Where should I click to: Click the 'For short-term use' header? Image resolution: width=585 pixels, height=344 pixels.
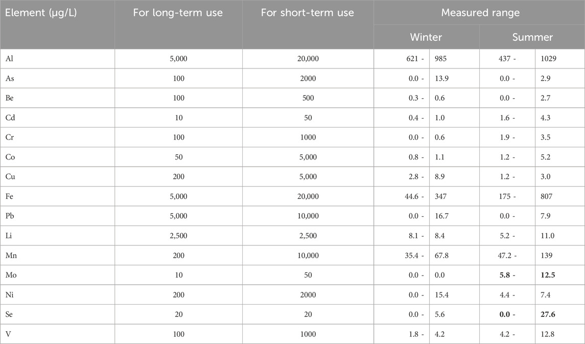click(x=308, y=13)
